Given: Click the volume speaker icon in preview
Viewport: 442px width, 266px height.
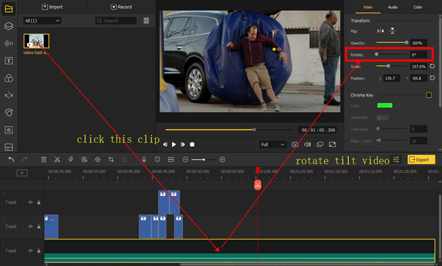Looking at the screenshot, I should [x=307, y=144].
